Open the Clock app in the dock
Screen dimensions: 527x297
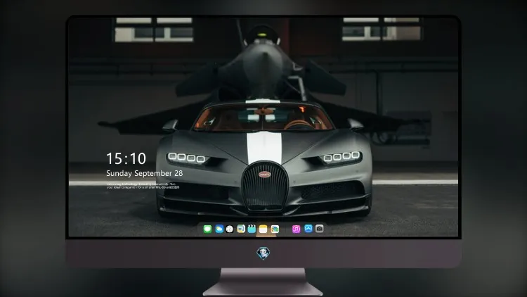point(230,229)
